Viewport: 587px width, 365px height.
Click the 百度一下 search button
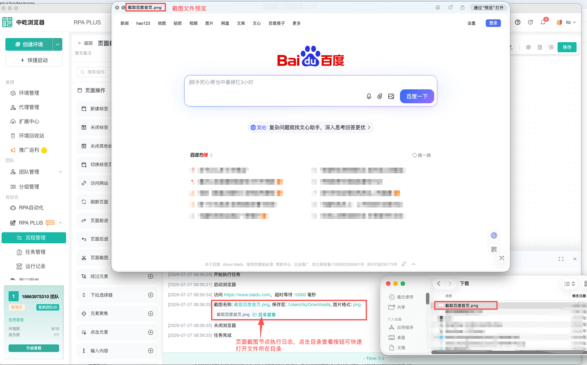pyautogui.click(x=417, y=96)
